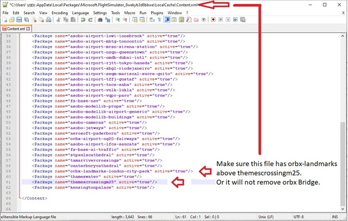Viewport: 348px width, 221px height.
Task: Click the Close document toolbar icon
Action: [x=34, y=20]
